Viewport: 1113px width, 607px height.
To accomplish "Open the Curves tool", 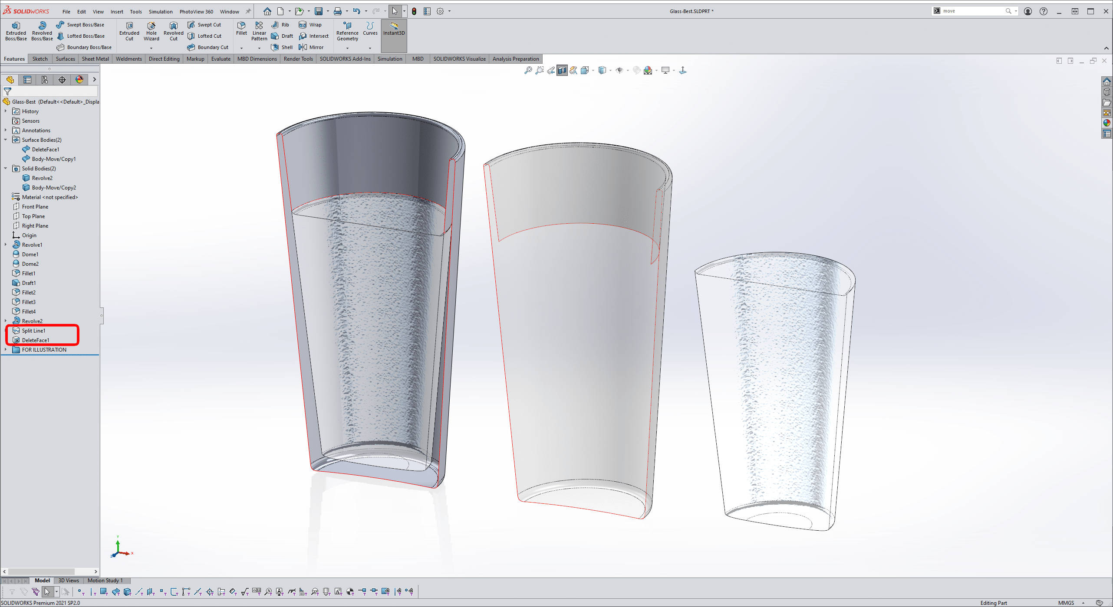I will (370, 29).
